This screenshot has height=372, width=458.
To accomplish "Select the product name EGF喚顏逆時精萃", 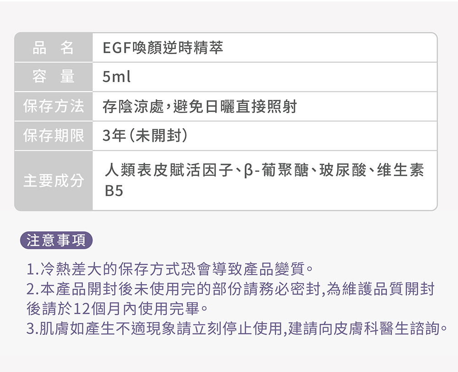I will pos(163,48).
